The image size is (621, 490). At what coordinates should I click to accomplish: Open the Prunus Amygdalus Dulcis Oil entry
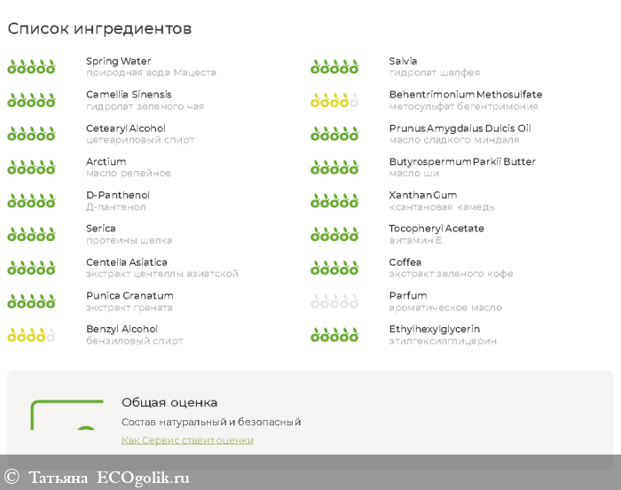click(x=460, y=128)
